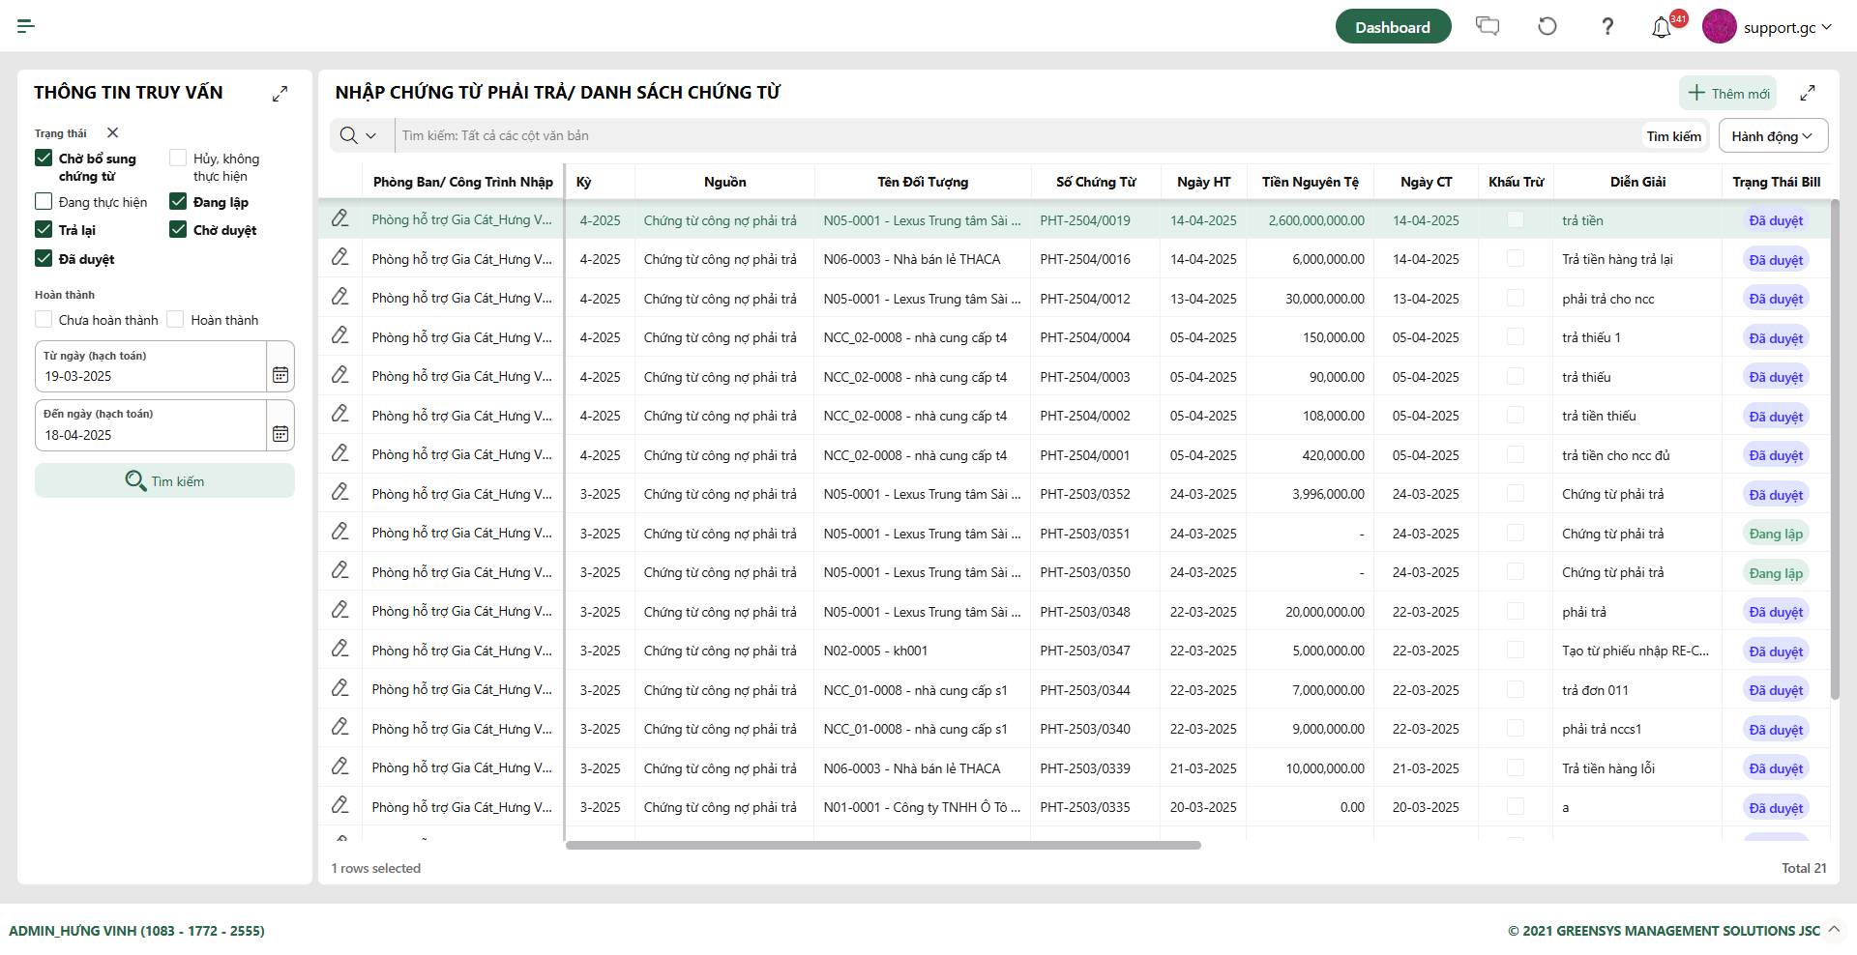This screenshot has height=955, width=1857.
Task: Click Từ ngày date field 19-03-2025
Action: click(151, 366)
